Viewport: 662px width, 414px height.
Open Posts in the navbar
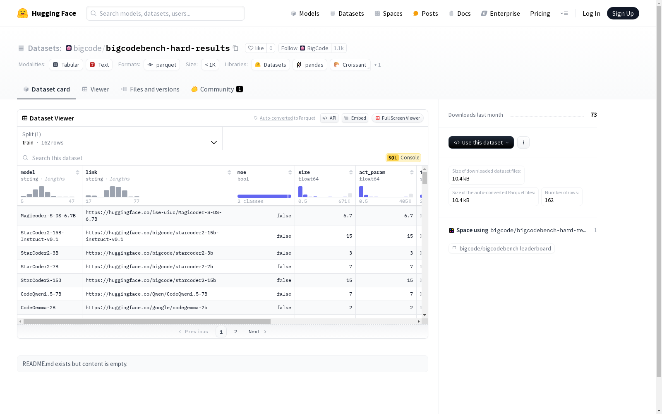[425, 13]
